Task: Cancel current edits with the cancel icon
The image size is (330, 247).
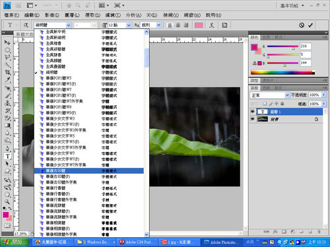Action: [302, 25]
